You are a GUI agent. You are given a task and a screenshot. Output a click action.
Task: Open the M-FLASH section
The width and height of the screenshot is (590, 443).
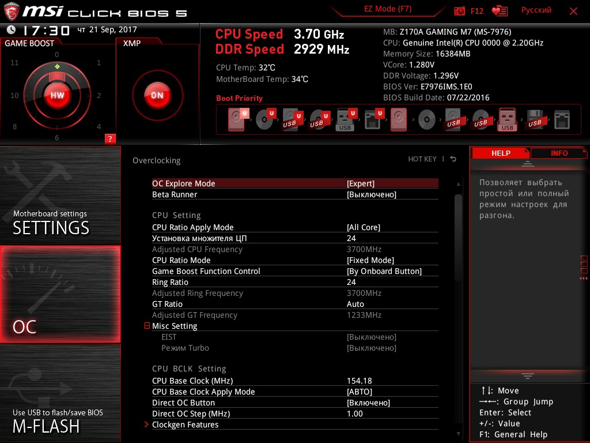click(x=60, y=393)
